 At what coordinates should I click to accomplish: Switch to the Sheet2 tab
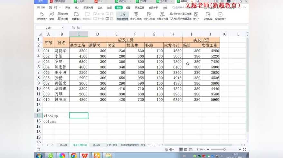(x=96, y=145)
